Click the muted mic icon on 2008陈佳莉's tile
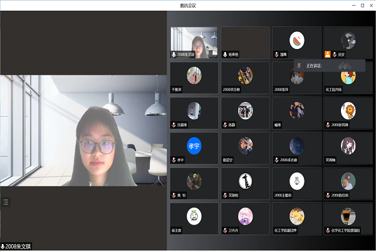The height and width of the screenshot is (251, 376). 327,195
